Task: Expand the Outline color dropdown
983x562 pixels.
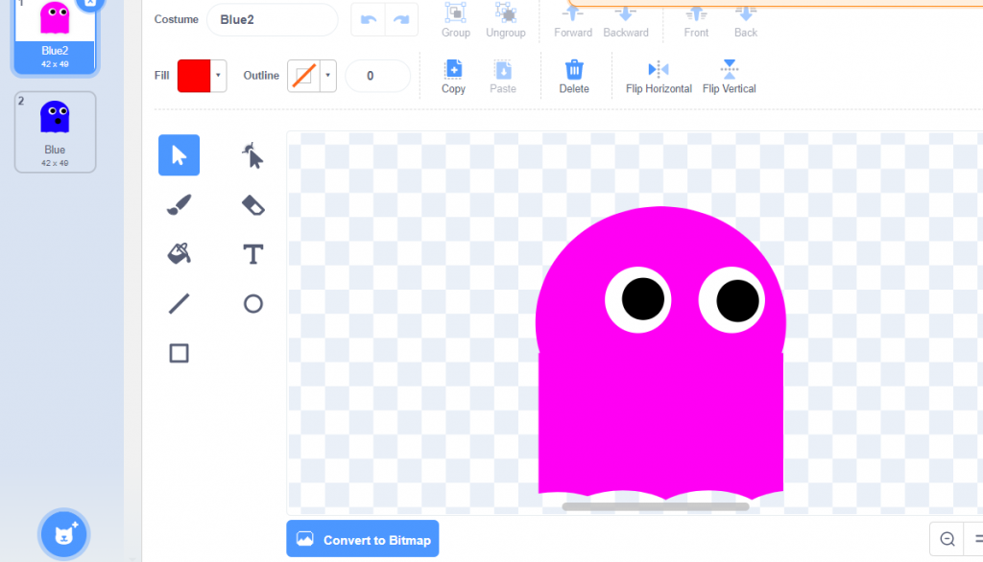Action: coord(327,75)
